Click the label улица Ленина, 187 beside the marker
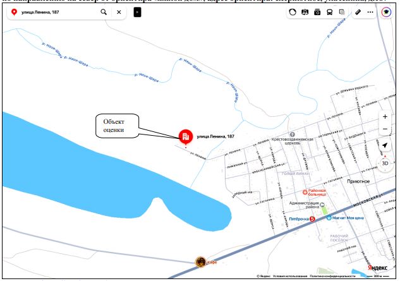The width and height of the screenshot is (400, 281). (215, 136)
